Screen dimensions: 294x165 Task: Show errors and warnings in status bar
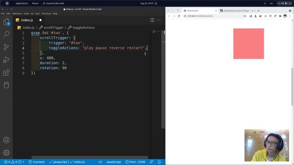(14, 162)
